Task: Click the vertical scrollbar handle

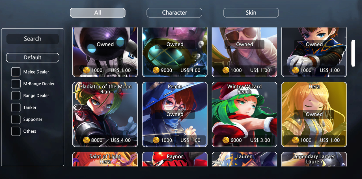Action: (x=353, y=53)
